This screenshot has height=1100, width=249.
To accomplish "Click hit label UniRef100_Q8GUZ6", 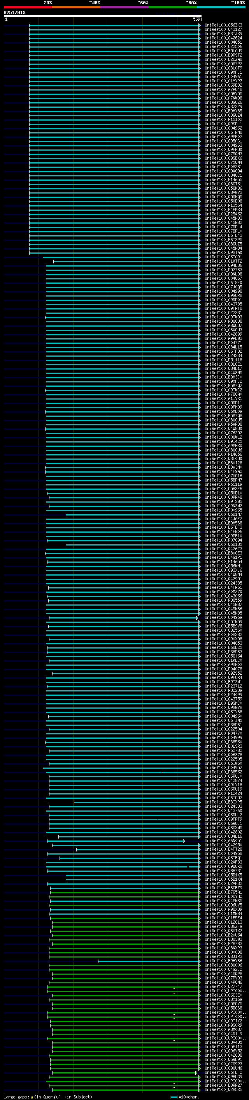I will tap(223, 103).
